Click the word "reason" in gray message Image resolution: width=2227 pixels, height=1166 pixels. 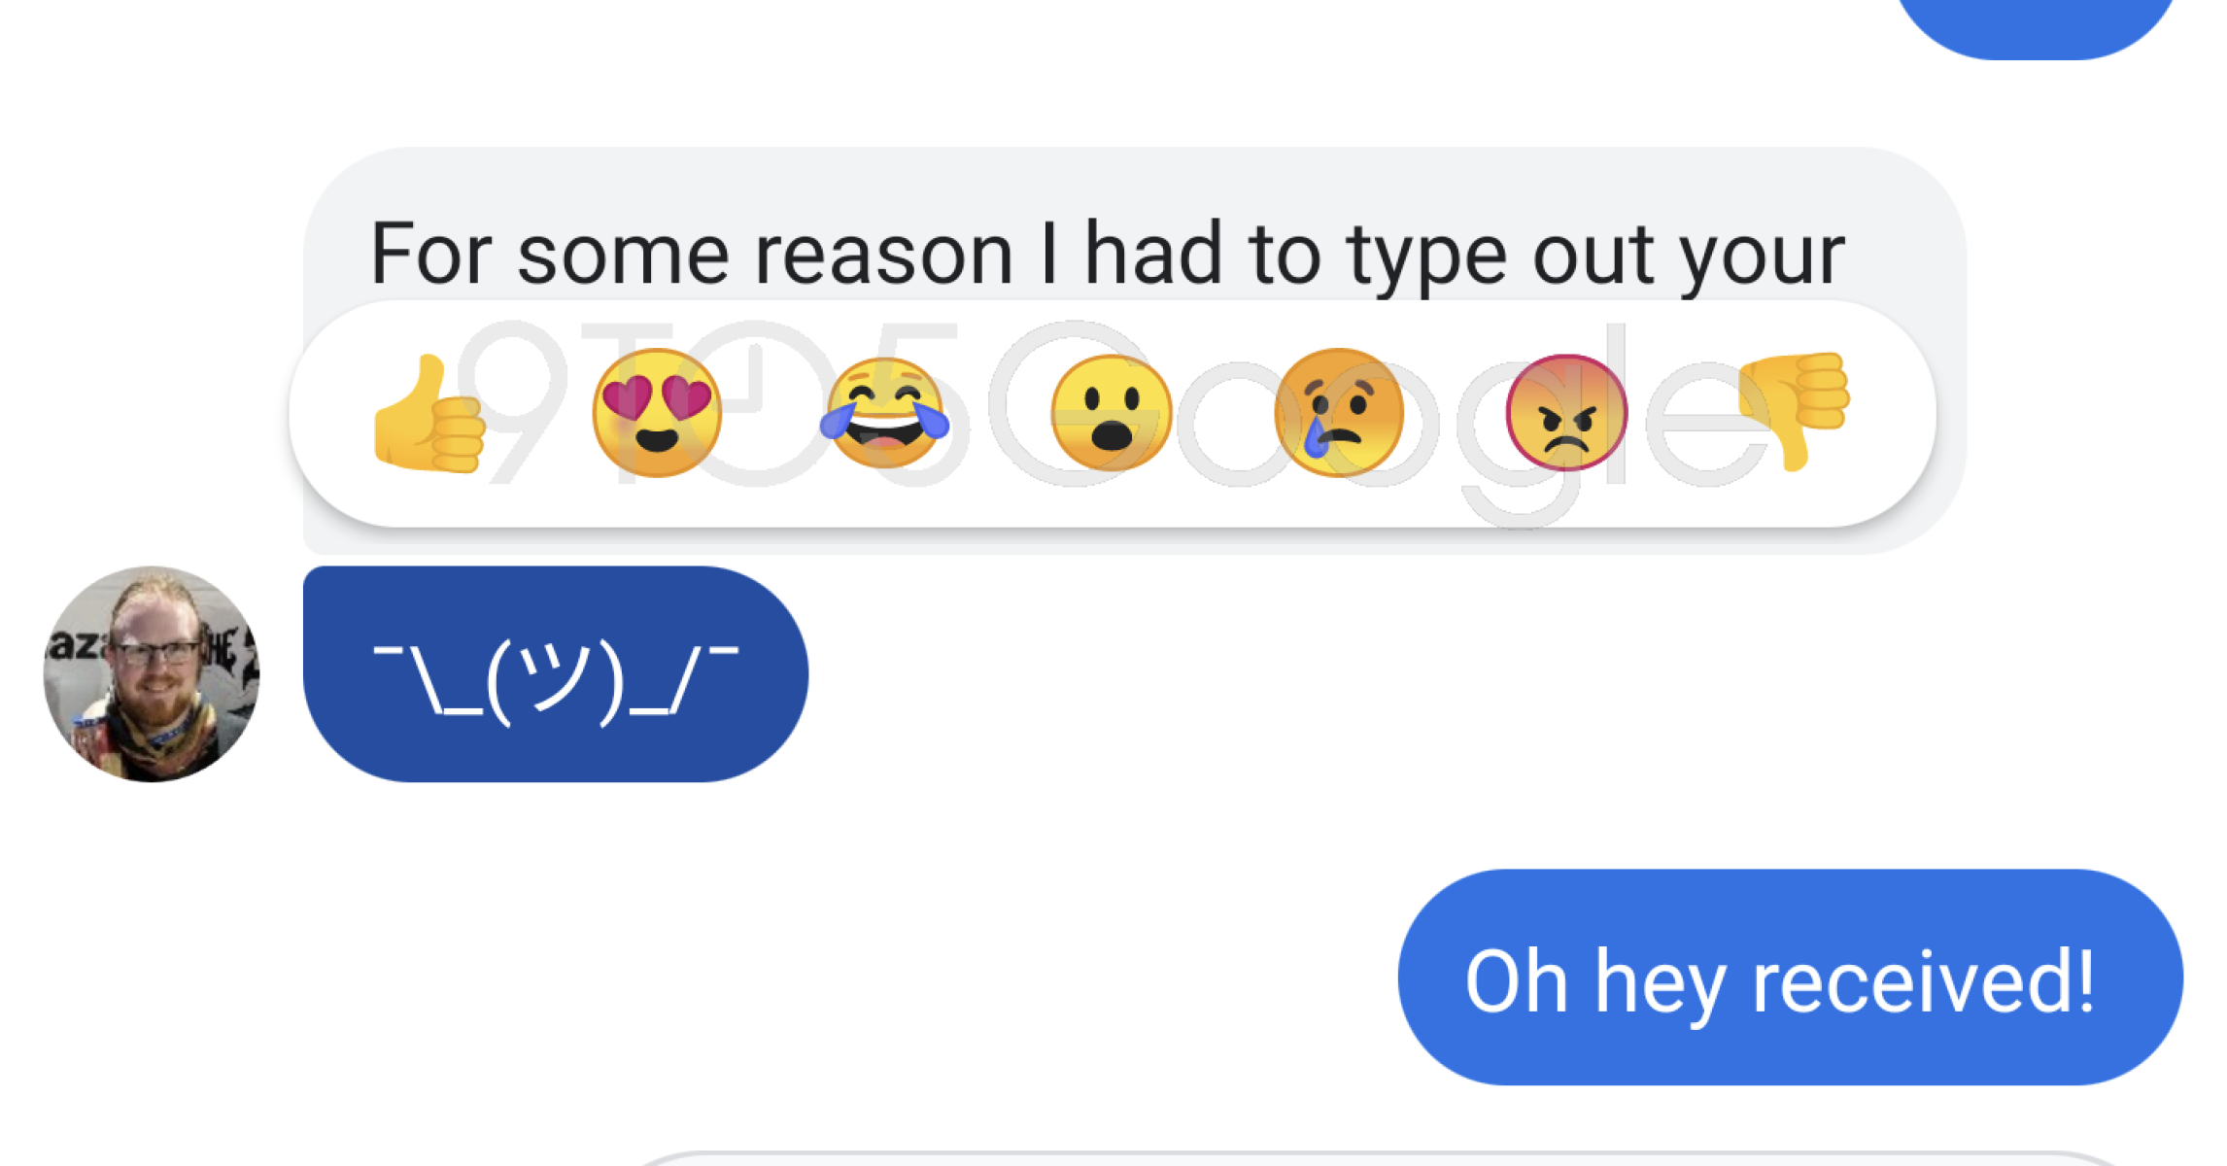point(883,255)
